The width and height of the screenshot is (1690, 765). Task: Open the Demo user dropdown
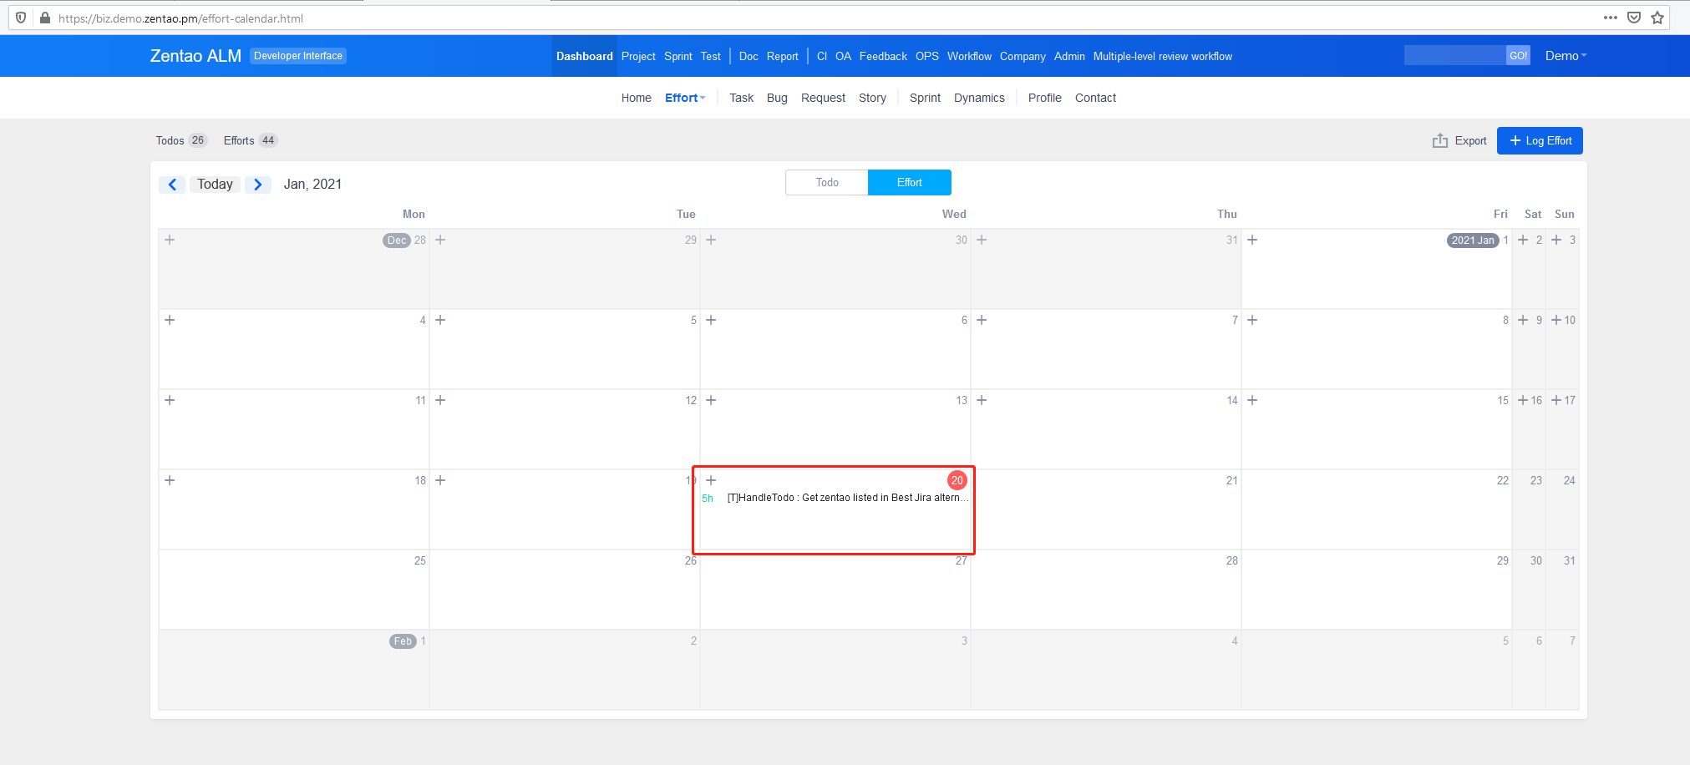(x=1565, y=56)
